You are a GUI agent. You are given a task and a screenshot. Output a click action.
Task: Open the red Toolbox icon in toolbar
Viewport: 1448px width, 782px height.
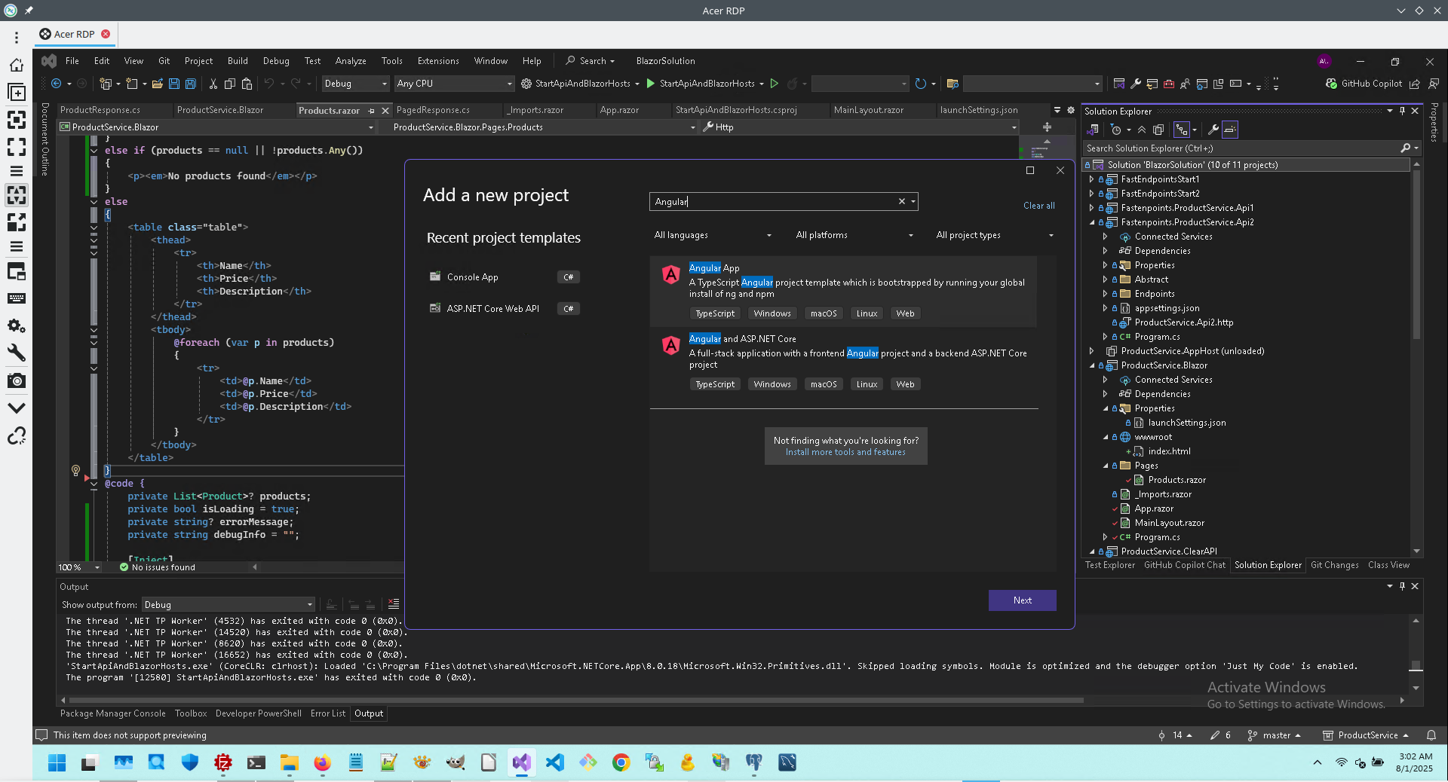coord(1169,84)
